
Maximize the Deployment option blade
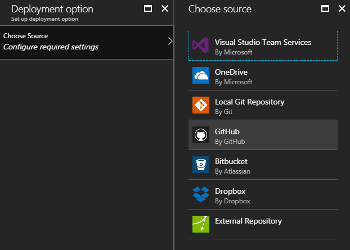148,8
